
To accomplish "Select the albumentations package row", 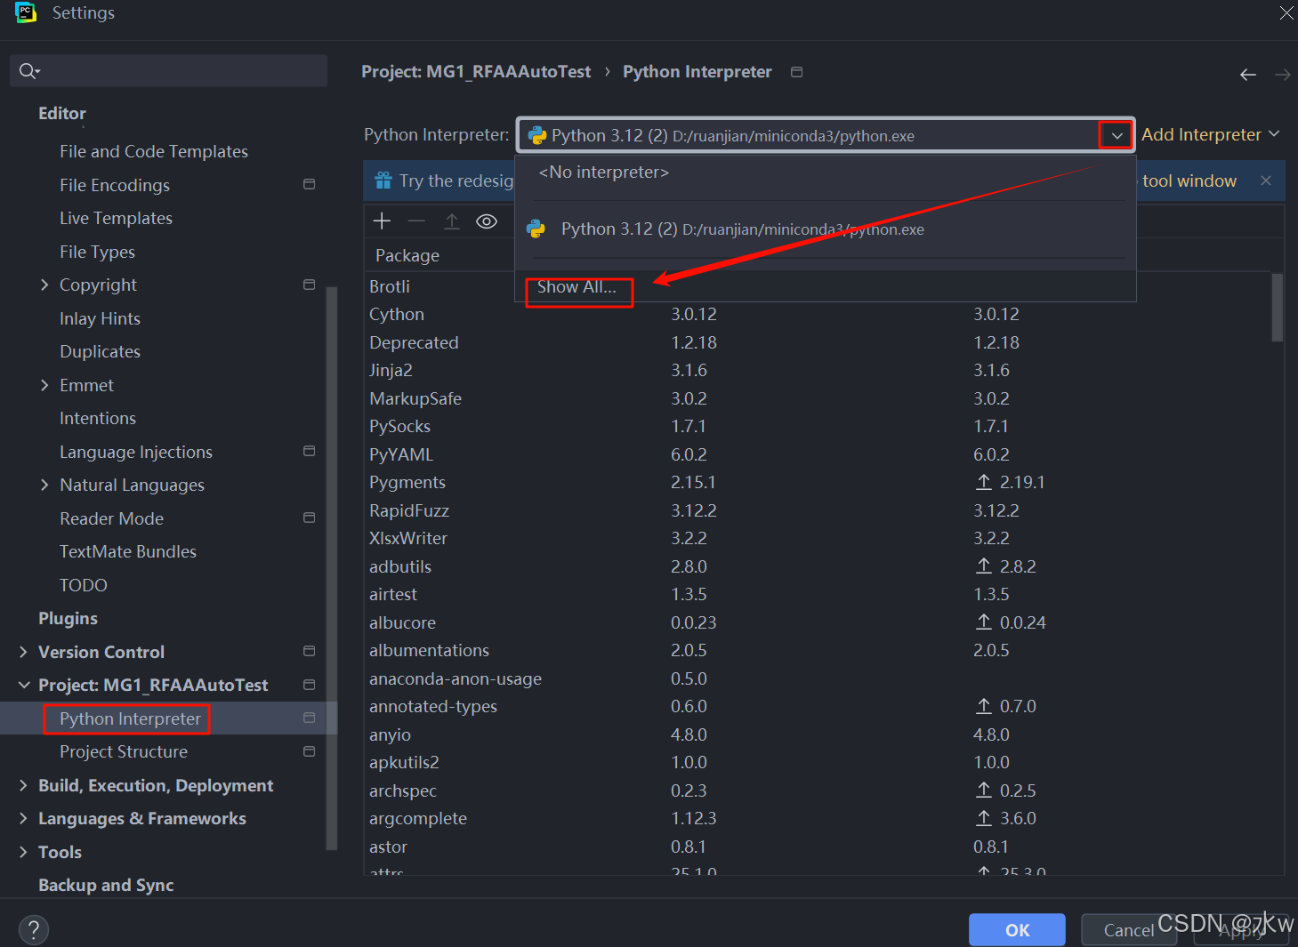I will (818, 650).
